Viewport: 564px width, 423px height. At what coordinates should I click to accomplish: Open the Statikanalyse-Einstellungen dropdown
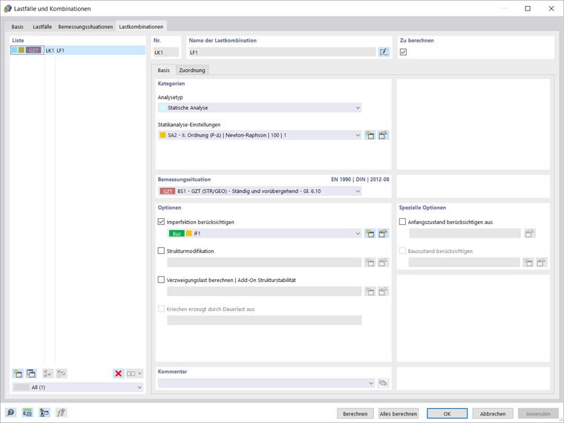tap(260, 135)
